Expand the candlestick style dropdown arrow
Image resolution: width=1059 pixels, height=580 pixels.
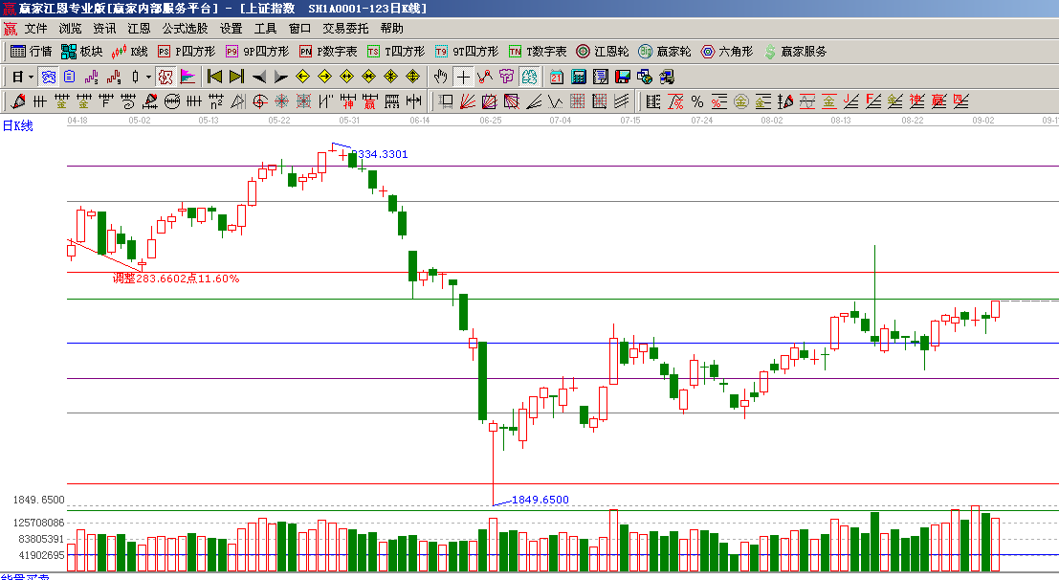click(x=147, y=77)
